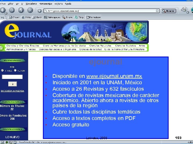Click the Print icon in toolbar
The height and width of the screenshot is (144, 193).
(184, 10)
